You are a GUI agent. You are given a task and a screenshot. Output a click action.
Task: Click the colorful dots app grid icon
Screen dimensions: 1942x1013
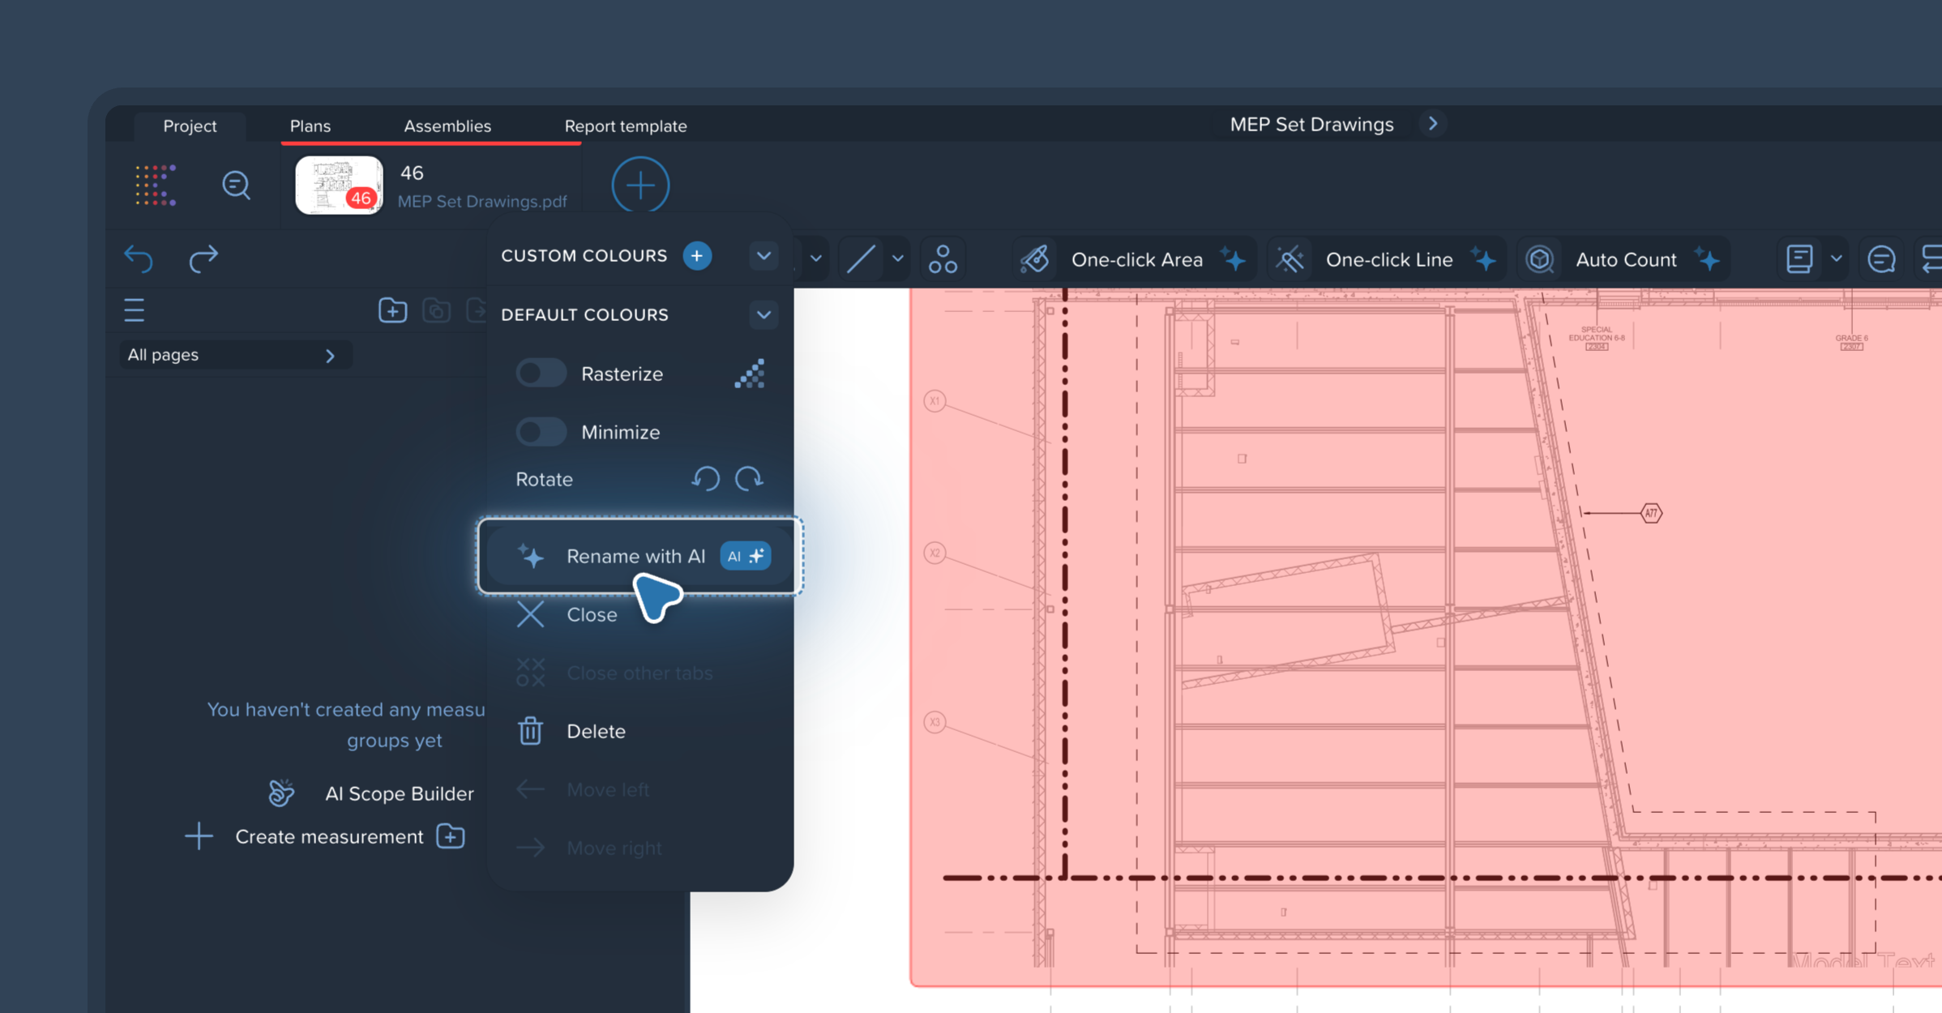156,186
